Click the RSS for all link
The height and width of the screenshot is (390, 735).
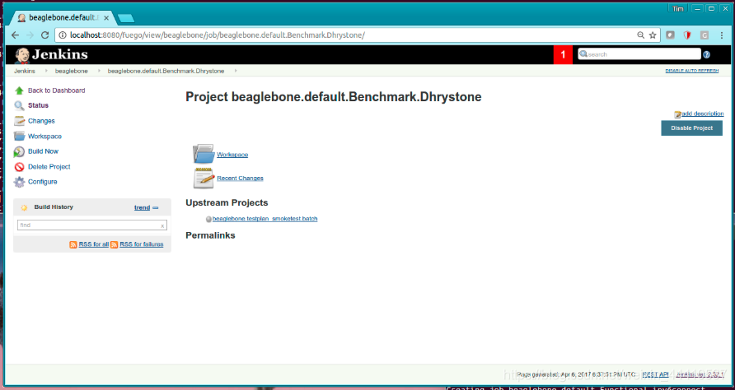[x=94, y=244]
